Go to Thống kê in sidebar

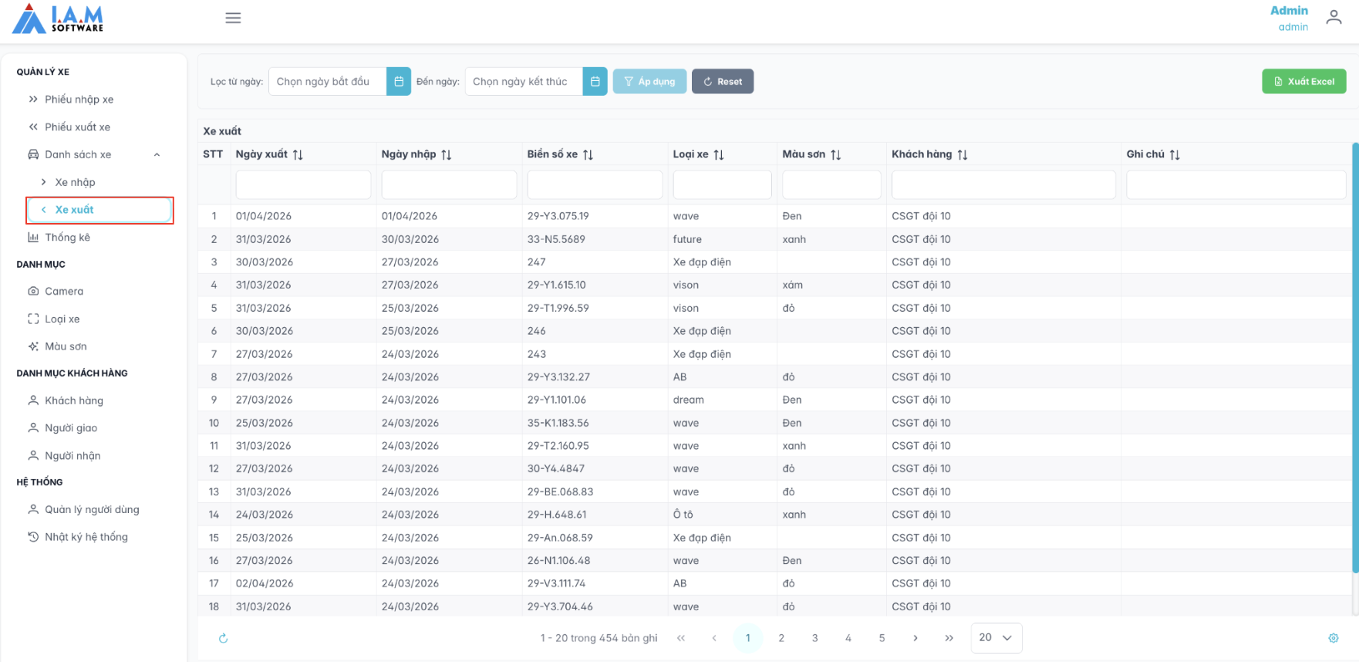[x=67, y=238]
